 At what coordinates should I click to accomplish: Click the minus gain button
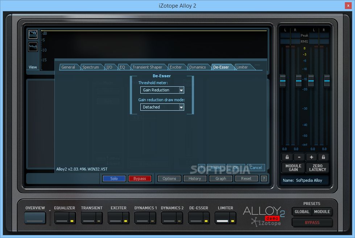point(299,157)
